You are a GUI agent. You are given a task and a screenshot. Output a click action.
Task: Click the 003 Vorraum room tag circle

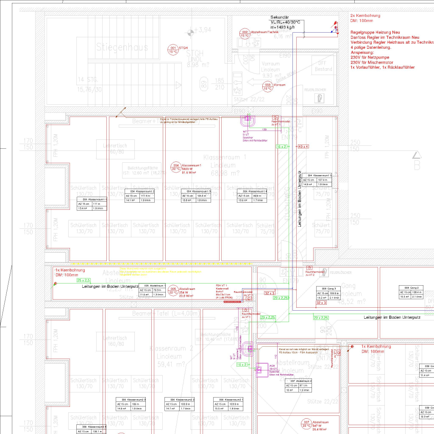268,86
